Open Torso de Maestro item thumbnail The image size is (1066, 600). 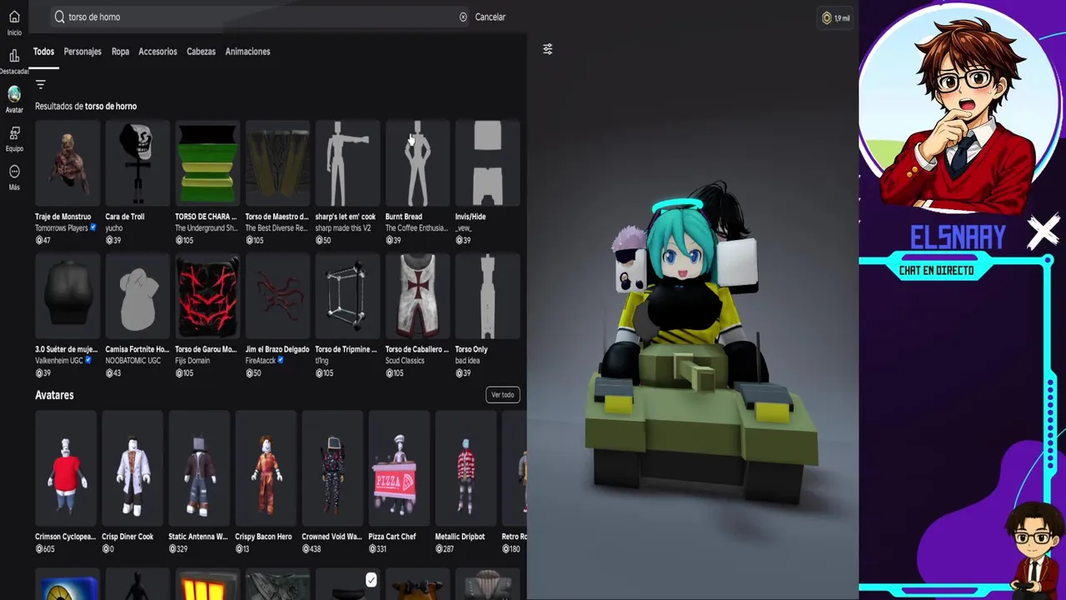(x=277, y=163)
